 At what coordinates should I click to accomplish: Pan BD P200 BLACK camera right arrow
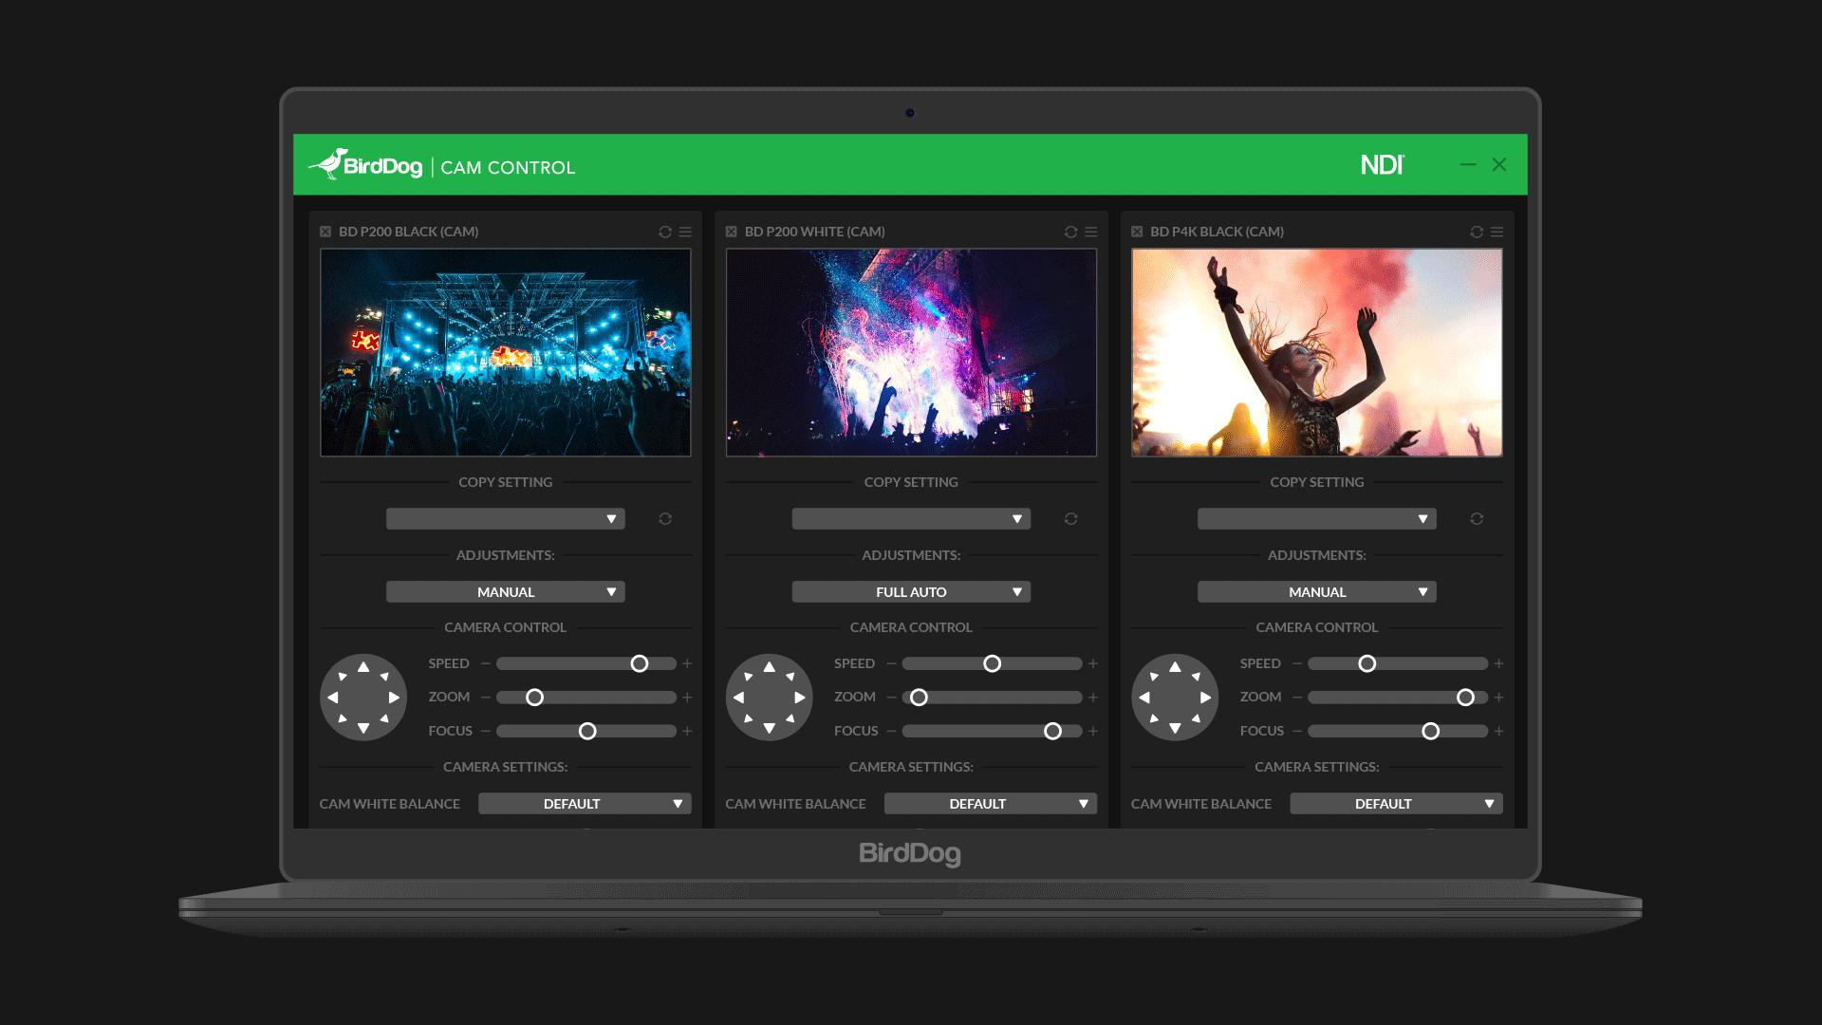tap(394, 698)
